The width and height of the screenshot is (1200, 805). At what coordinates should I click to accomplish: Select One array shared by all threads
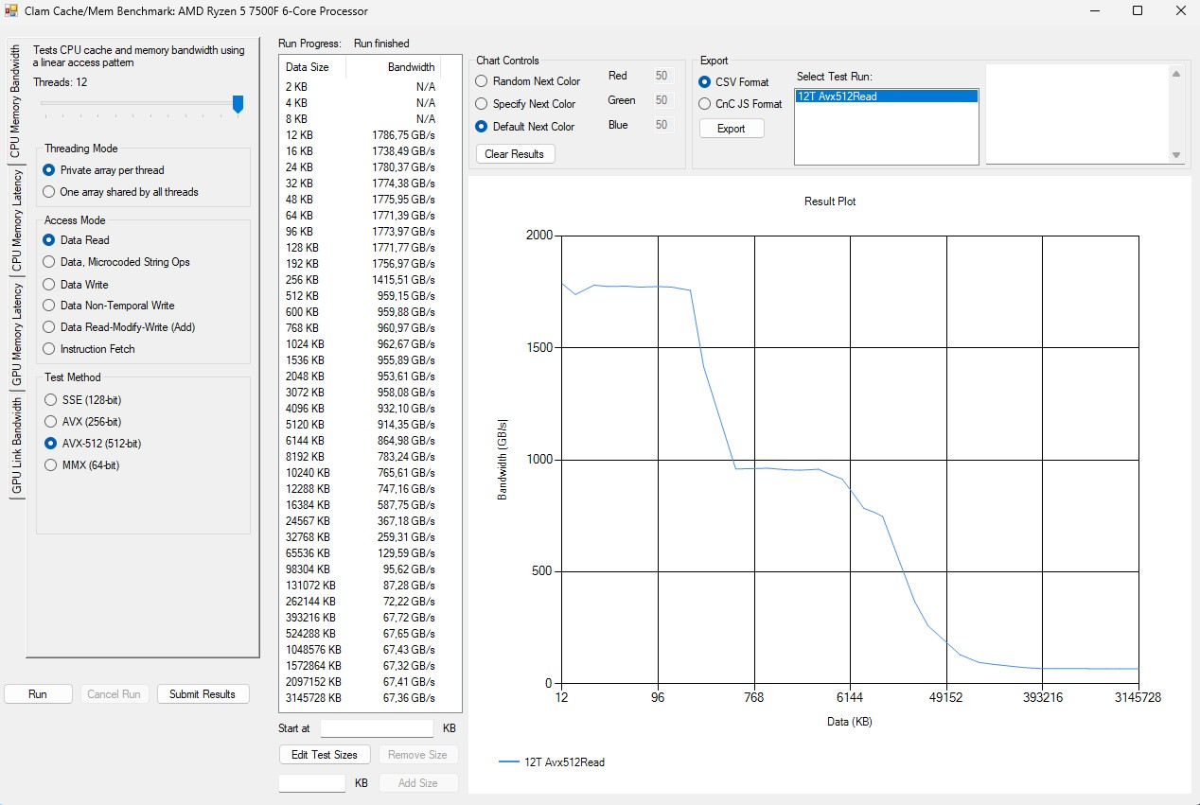[121, 192]
